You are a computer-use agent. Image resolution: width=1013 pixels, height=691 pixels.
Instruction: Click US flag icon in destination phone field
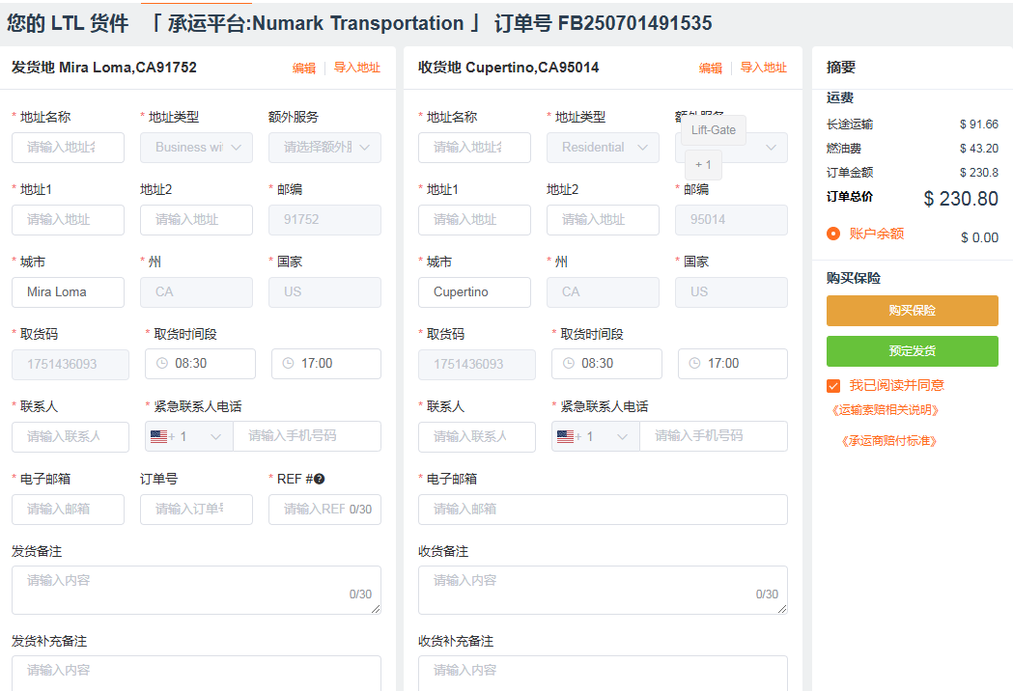[566, 436]
